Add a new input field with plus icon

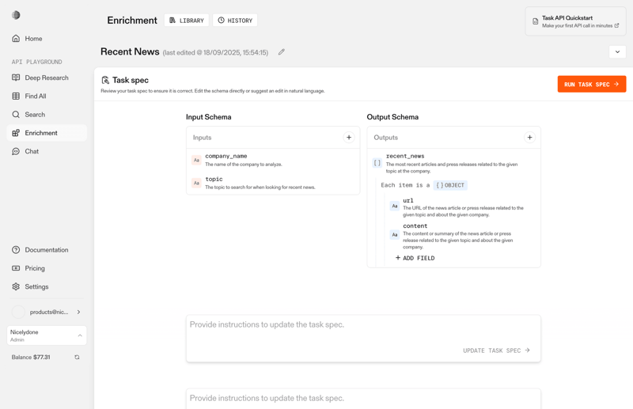349,138
